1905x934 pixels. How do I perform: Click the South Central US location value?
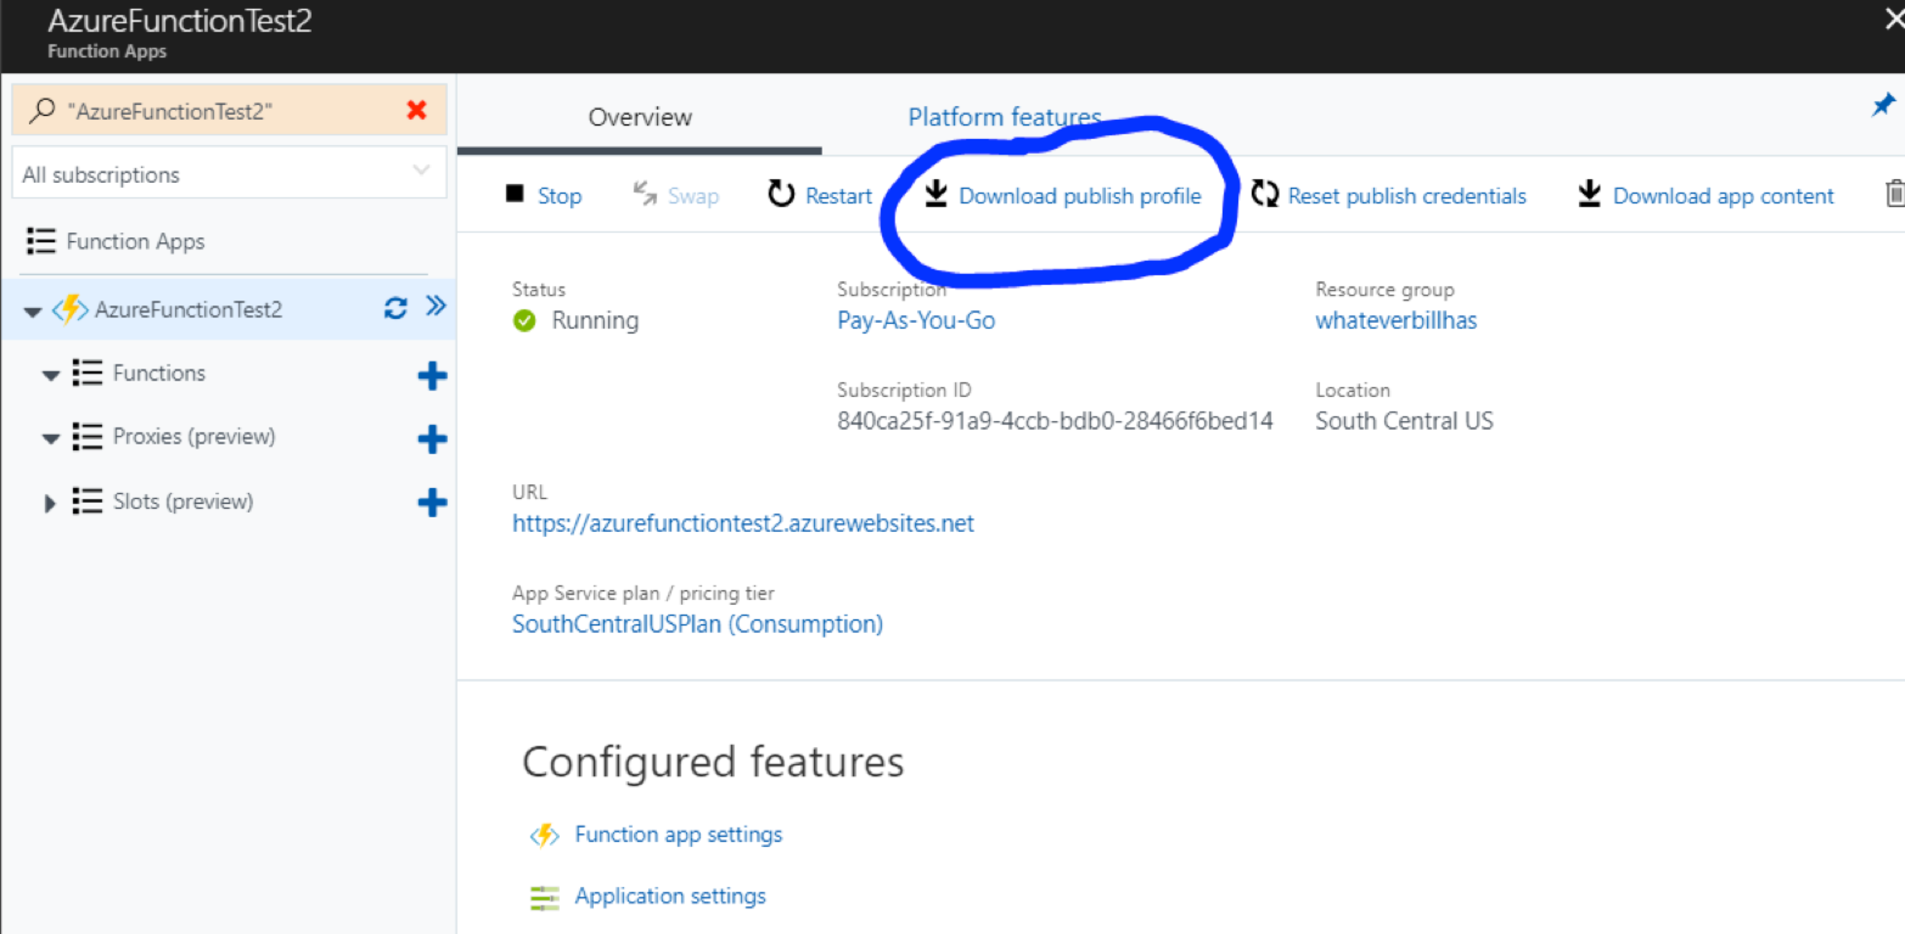click(x=1403, y=420)
